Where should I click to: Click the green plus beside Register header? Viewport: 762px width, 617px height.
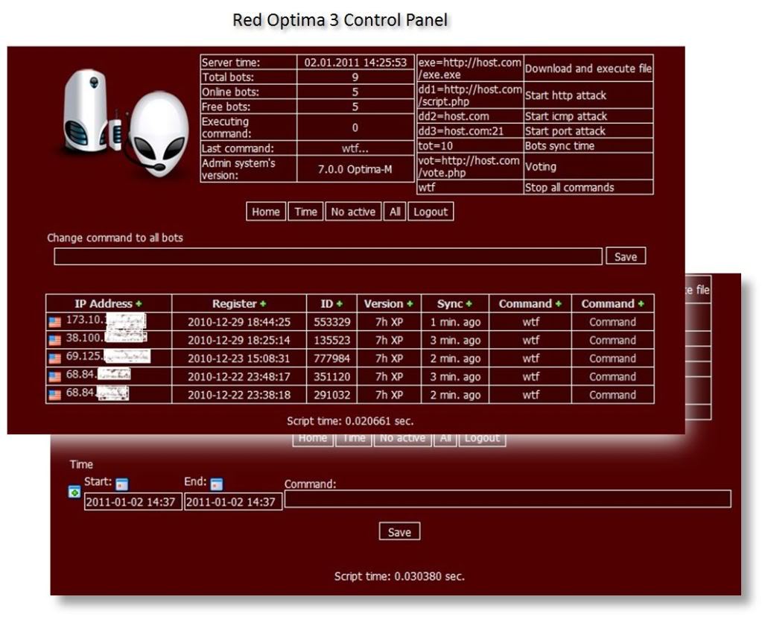click(263, 304)
